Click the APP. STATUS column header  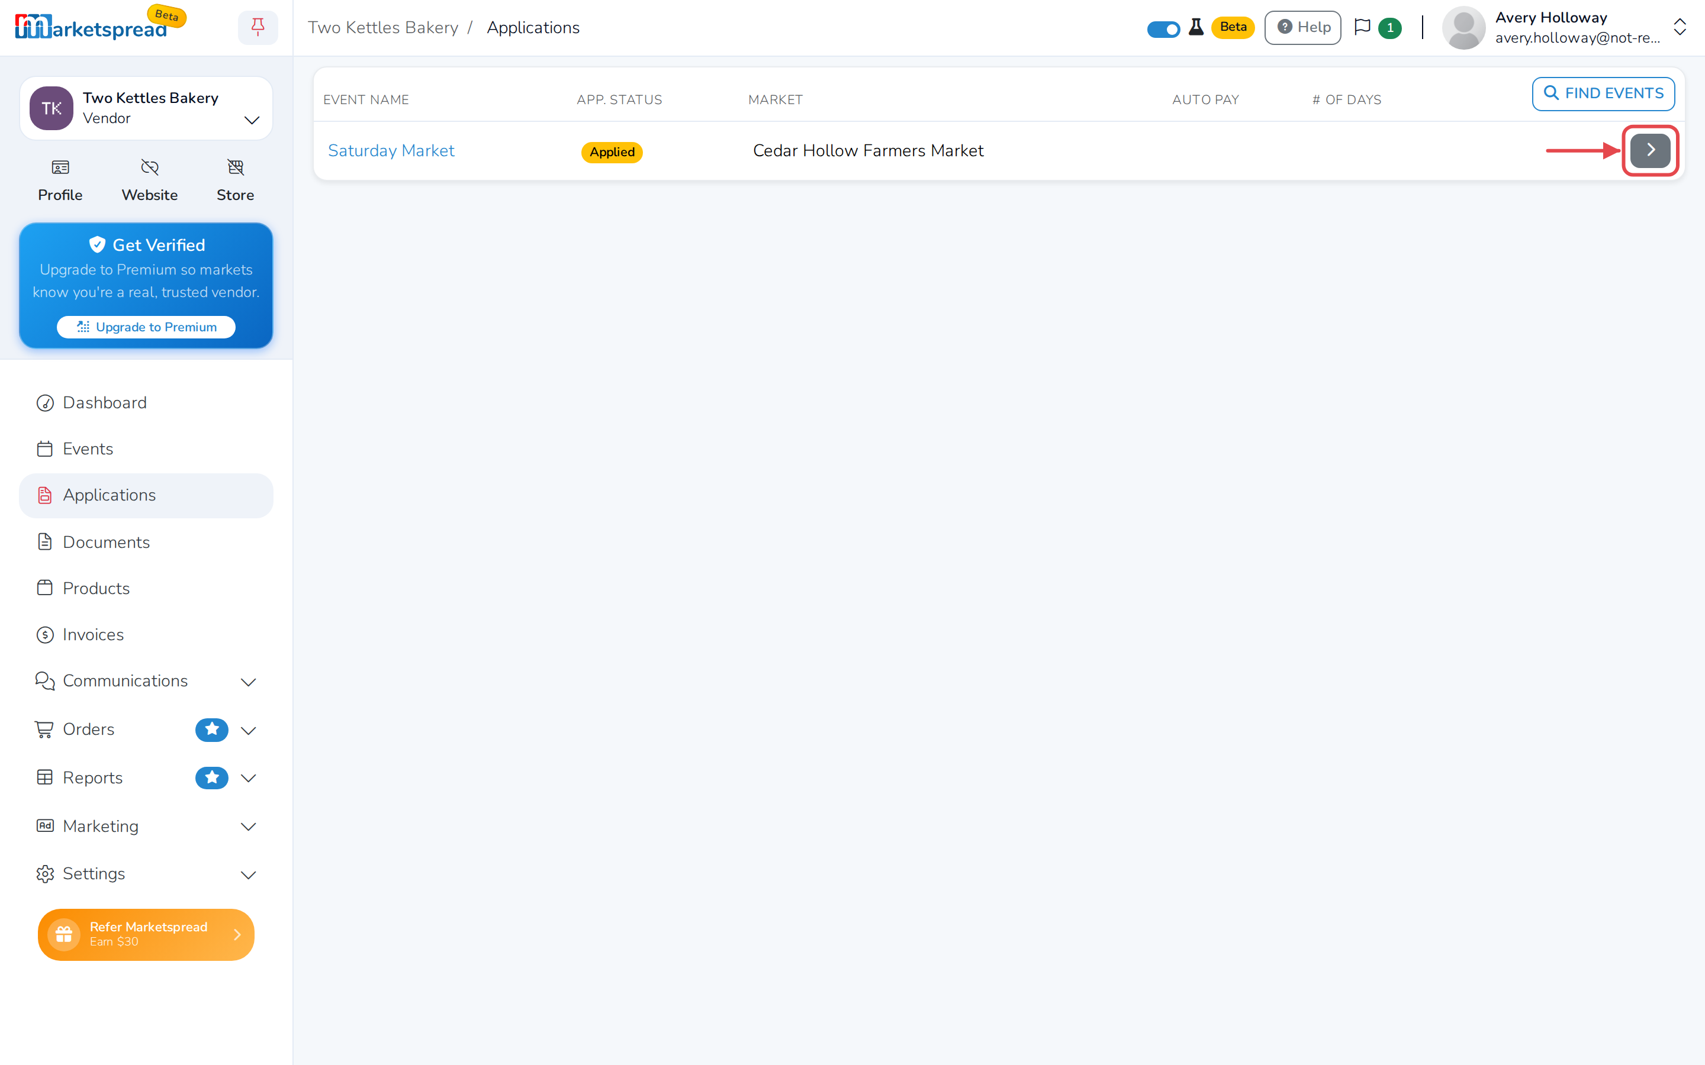[x=619, y=100]
